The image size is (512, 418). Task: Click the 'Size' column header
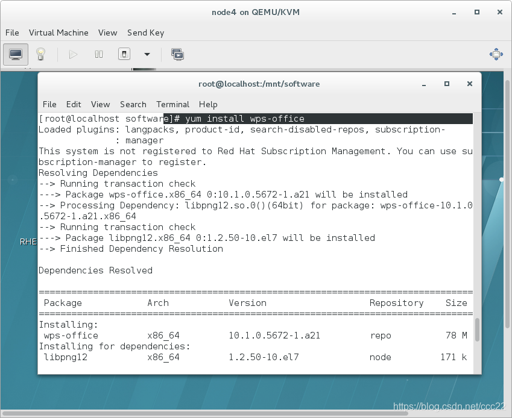pos(456,303)
